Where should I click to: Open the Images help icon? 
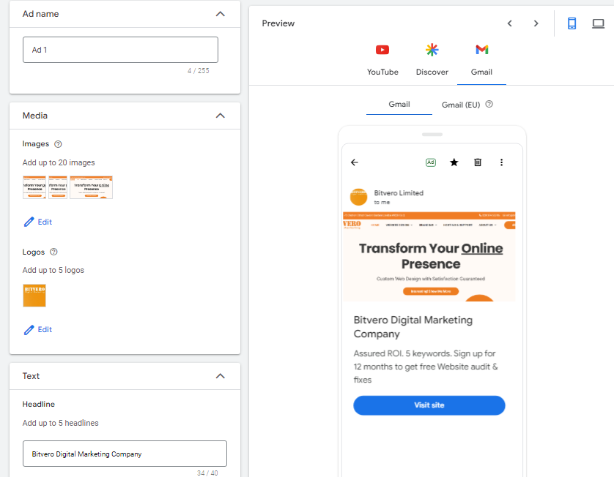(58, 144)
